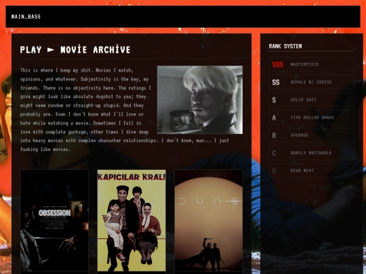Viewport: 366px width, 274px height.
Task: Select the B Average rank row
Action: (312, 135)
